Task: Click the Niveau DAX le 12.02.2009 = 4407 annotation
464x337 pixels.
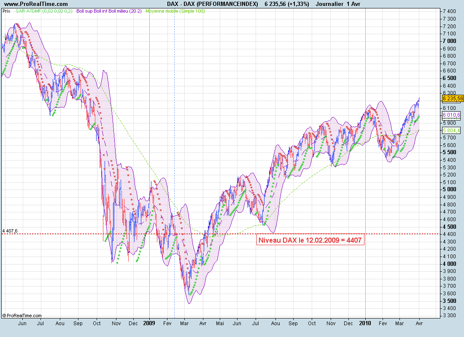Action: [x=310, y=240]
